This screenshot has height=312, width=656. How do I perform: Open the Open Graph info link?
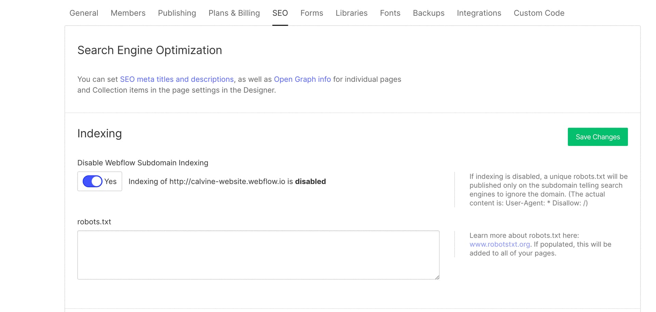click(302, 79)
